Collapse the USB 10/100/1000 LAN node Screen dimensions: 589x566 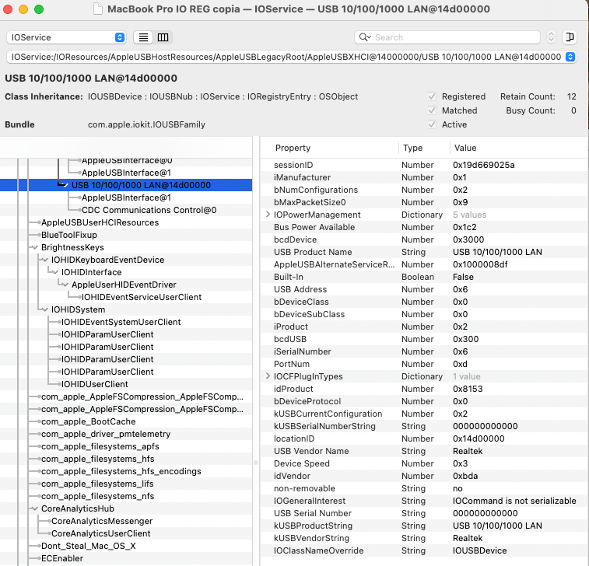point(65,185)
